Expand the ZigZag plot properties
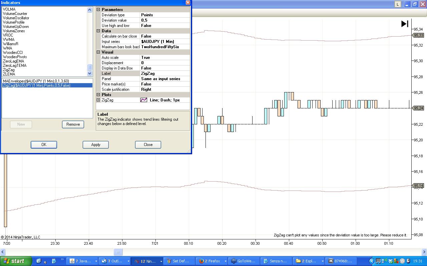The height and width of the screenshot is (266, 427). pos(98,100)
